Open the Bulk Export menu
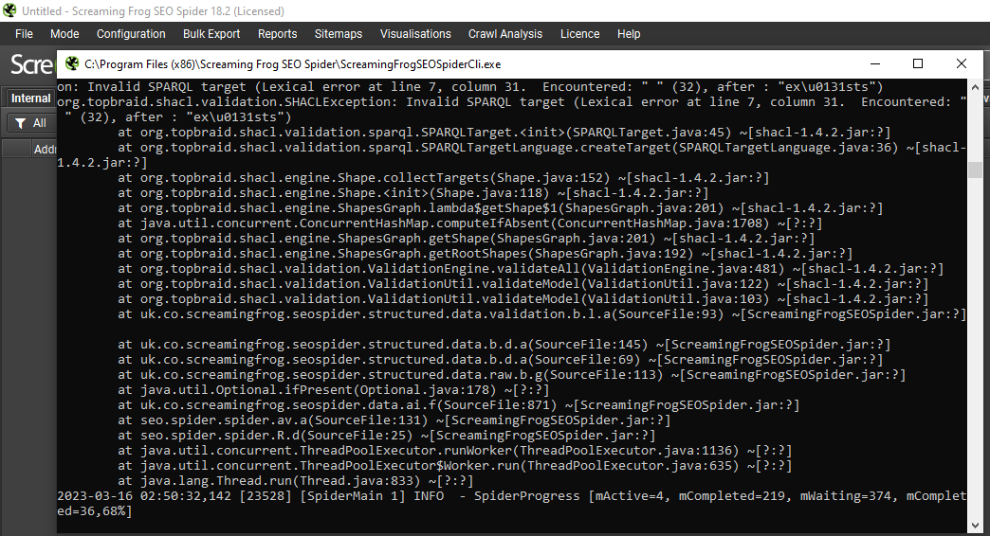The height and width of the screenshot is (536, 990). [x=211, y=34]
